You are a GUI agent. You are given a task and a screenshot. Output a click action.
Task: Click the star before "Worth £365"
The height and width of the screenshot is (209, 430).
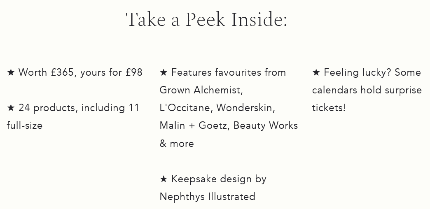coord(11,72)
